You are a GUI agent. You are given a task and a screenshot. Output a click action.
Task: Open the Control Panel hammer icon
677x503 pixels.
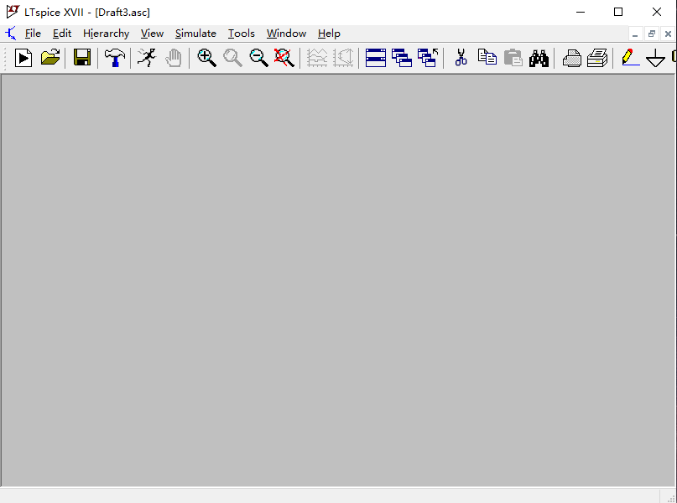114,58
